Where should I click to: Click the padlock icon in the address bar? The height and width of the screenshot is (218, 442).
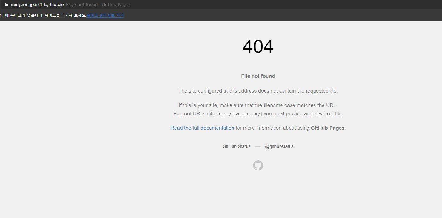(6, 4)
